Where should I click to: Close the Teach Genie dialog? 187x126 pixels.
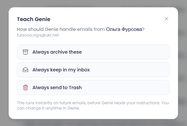(166, 19)
